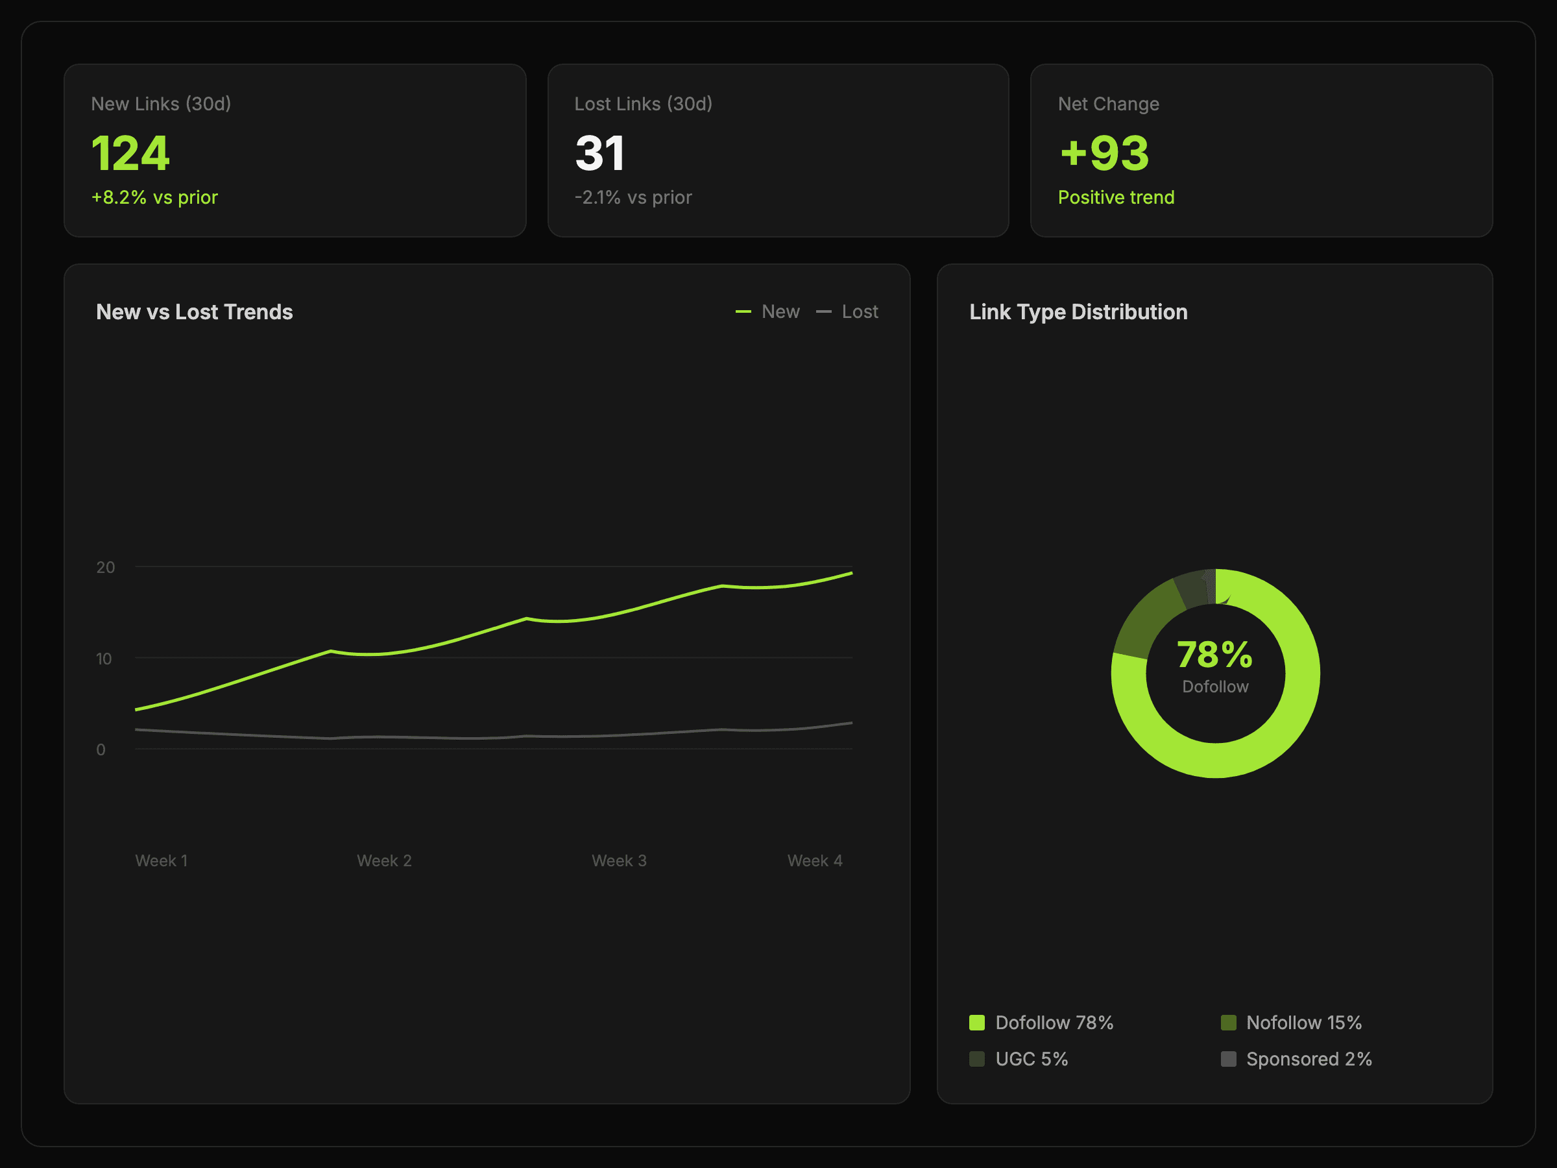Viewport: 1557px width, 1168px height.
Task: Click the Week 3 axis label
Action: [619, 860]
